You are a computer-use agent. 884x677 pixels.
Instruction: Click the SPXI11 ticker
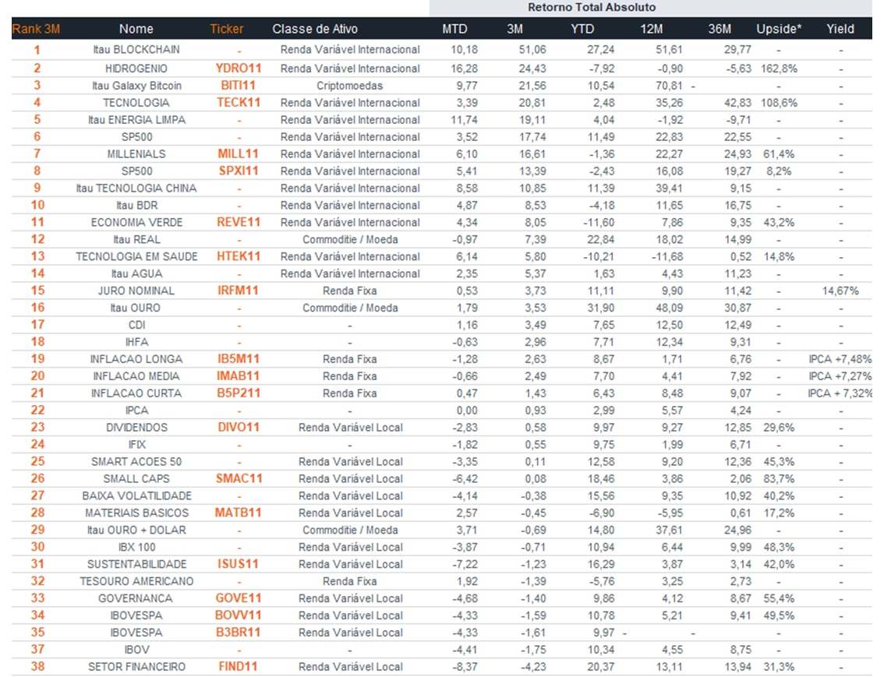point(239,171)
